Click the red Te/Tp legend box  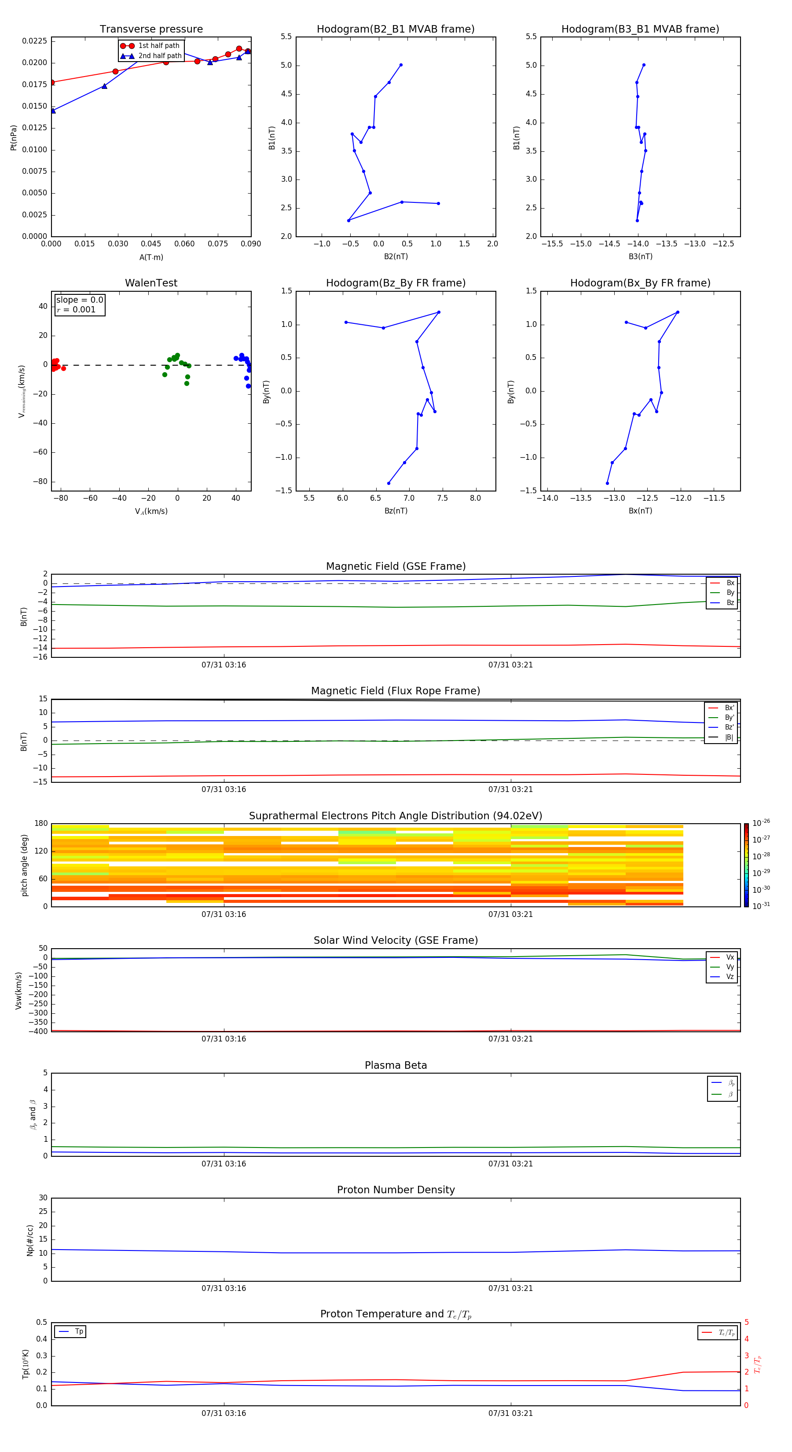click(x=717, y=1333)
